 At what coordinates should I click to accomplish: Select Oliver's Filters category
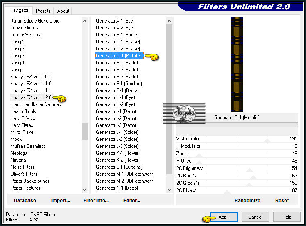point(24,174)
